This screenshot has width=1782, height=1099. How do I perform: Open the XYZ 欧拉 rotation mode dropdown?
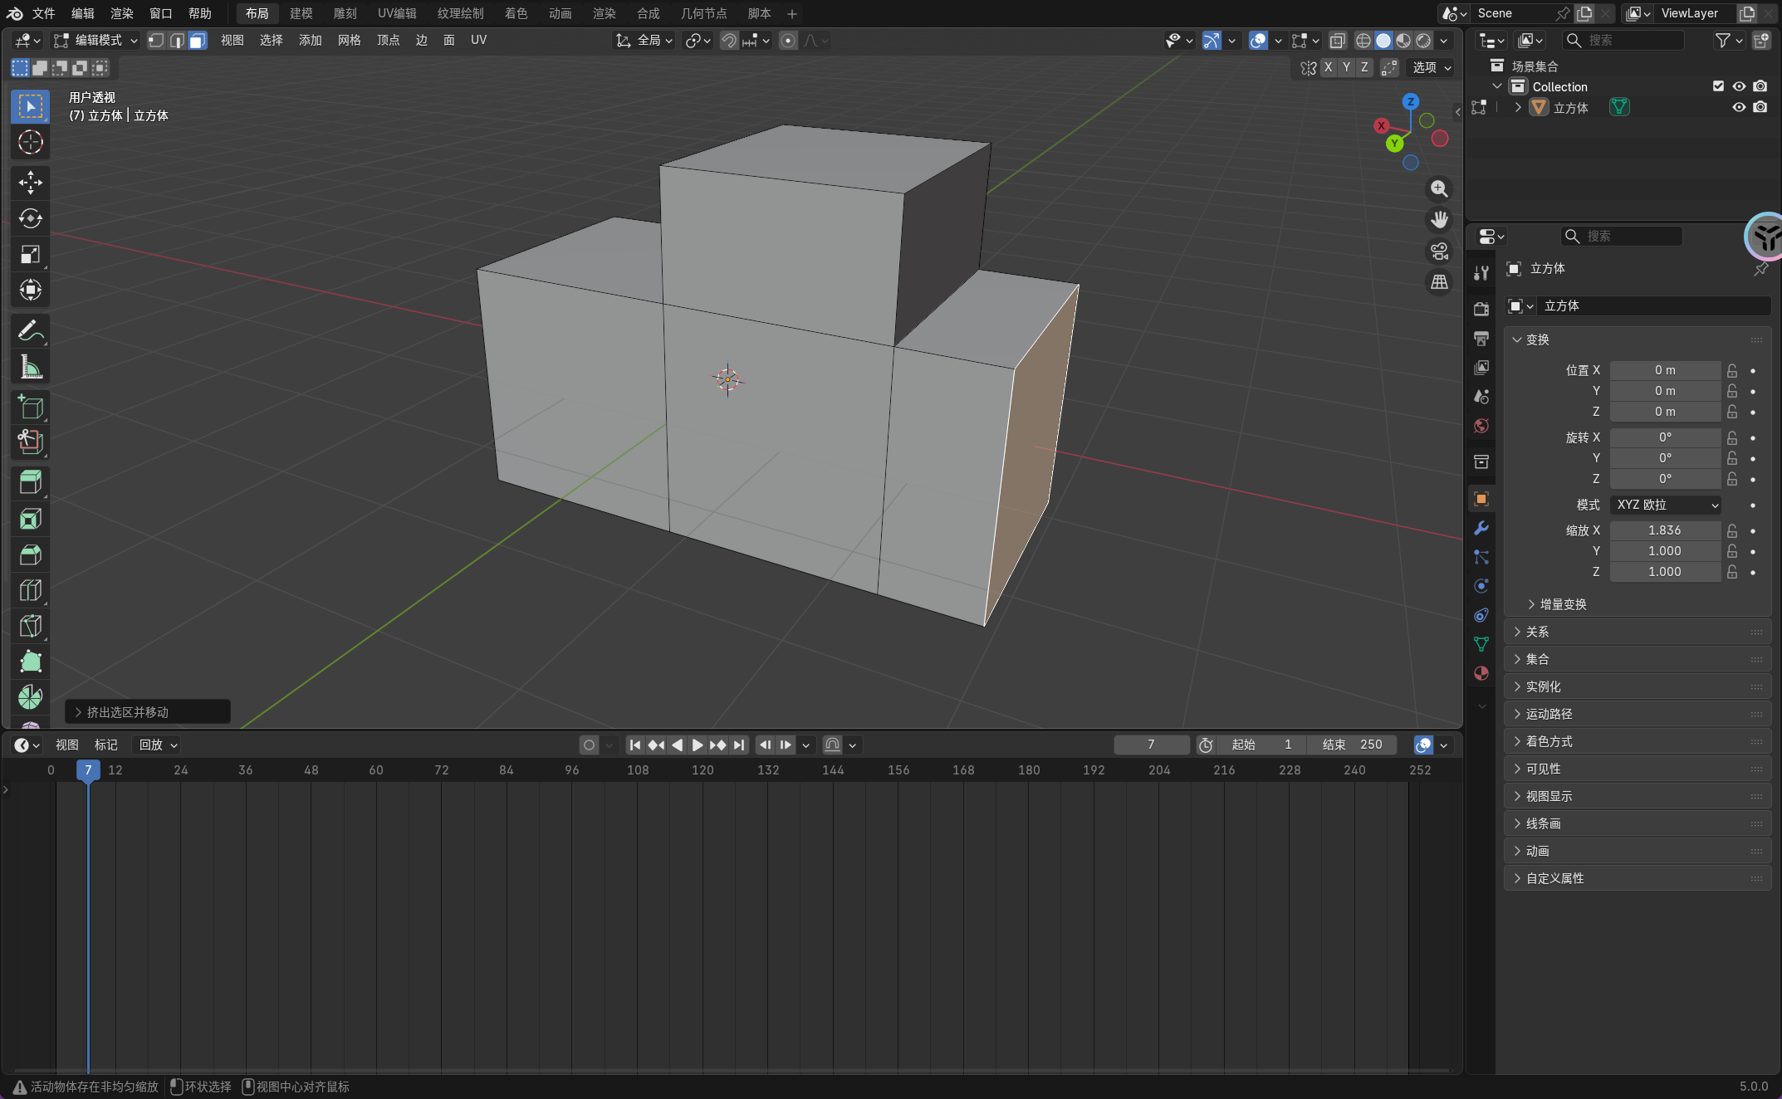tap(1666, 505)
